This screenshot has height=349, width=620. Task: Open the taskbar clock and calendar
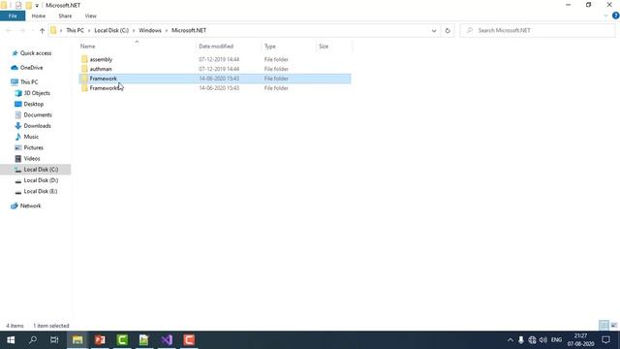click(x=581, y=340)
